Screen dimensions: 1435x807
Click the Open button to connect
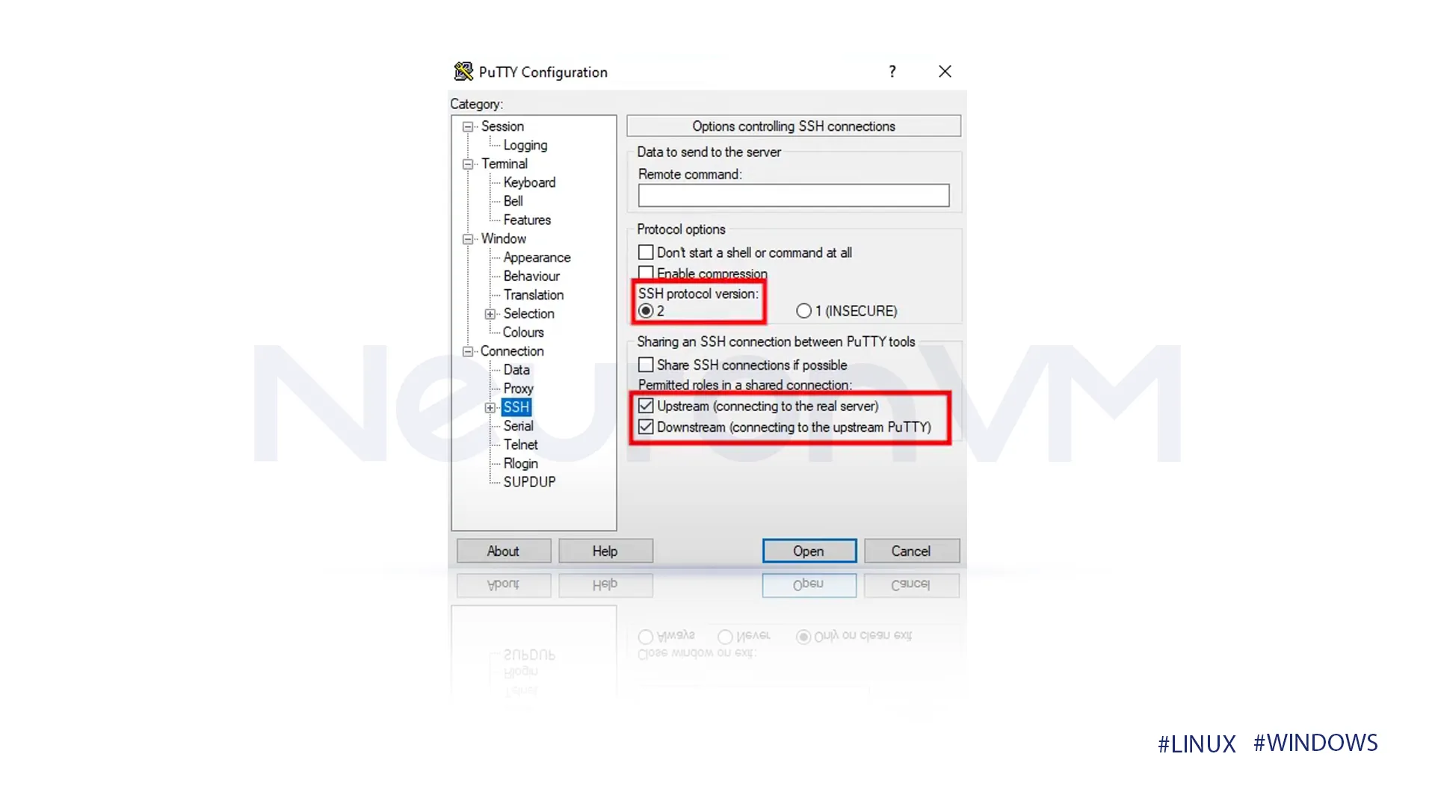coord(808,550)
